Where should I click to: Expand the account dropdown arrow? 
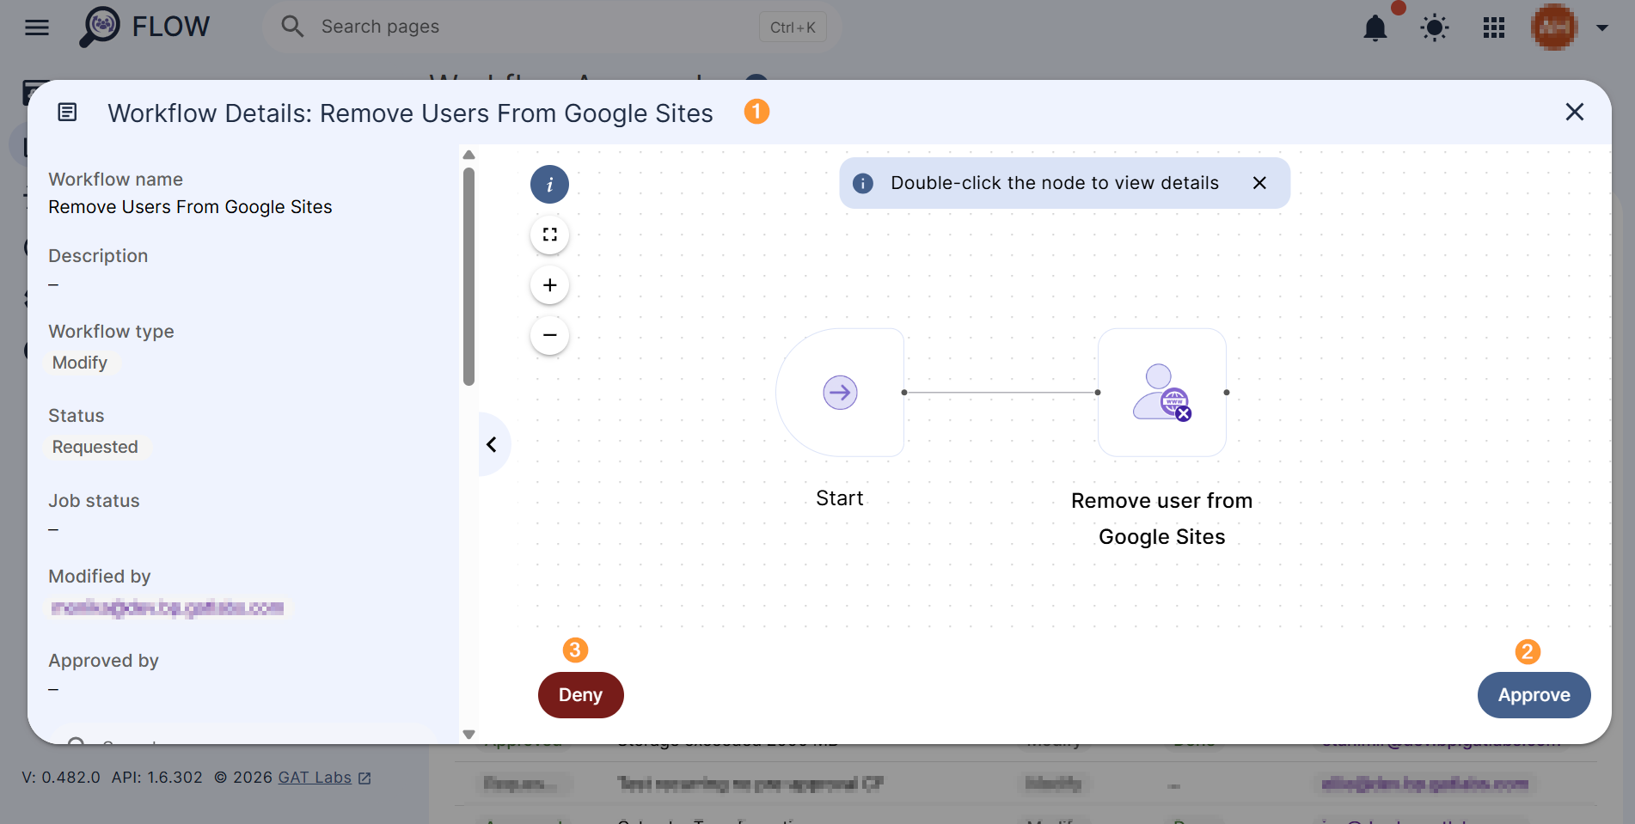coord(1602,27)
